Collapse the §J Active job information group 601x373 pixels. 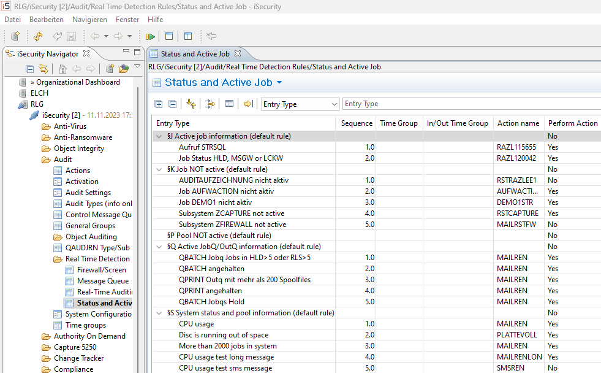[x=159, y=136]
